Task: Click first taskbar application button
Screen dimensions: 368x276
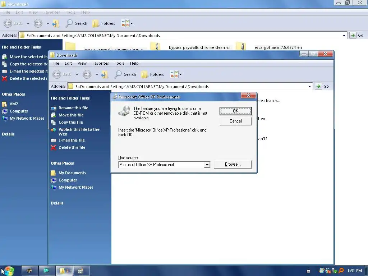Action: (30, 271)
